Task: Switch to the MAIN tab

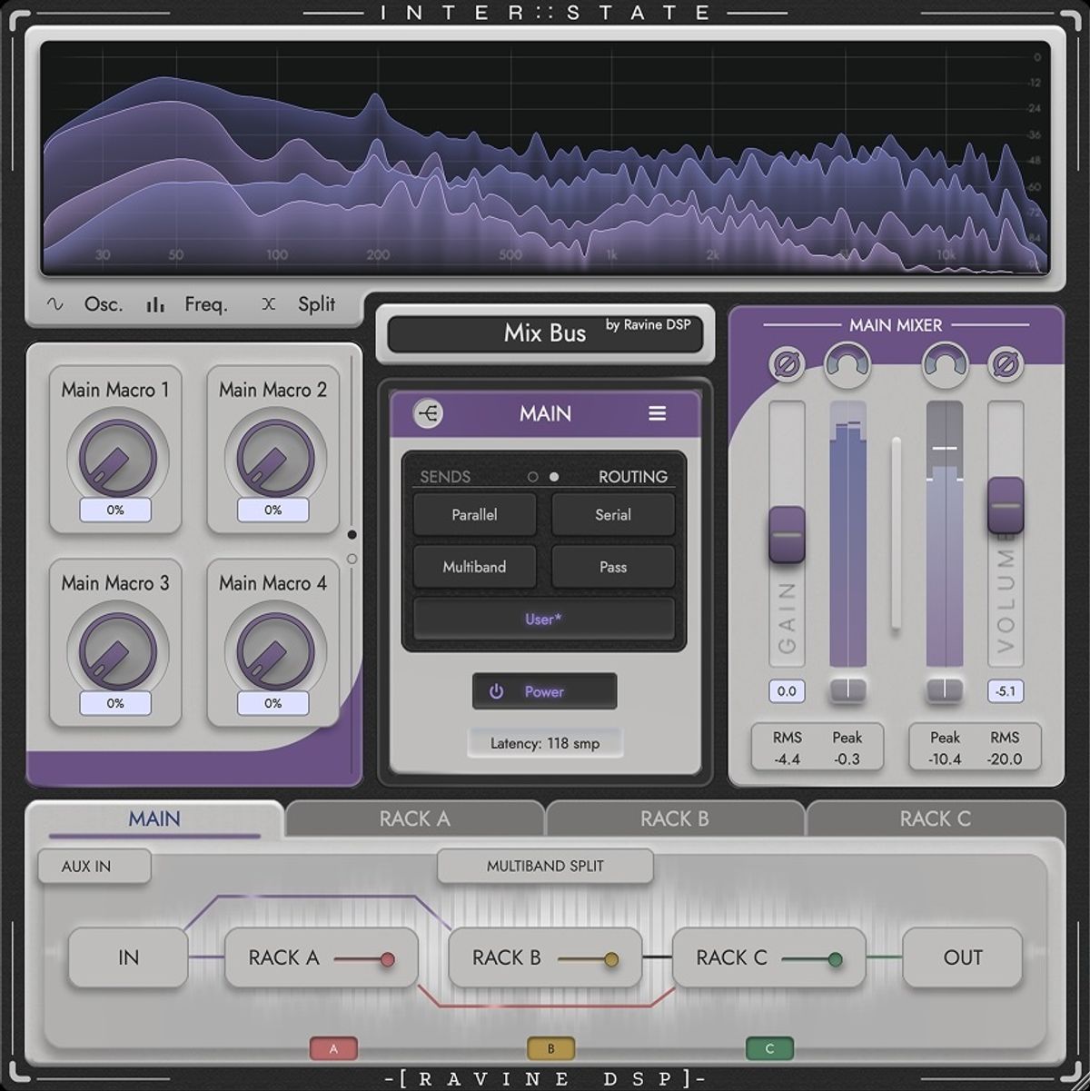Action: pos(154,819)
